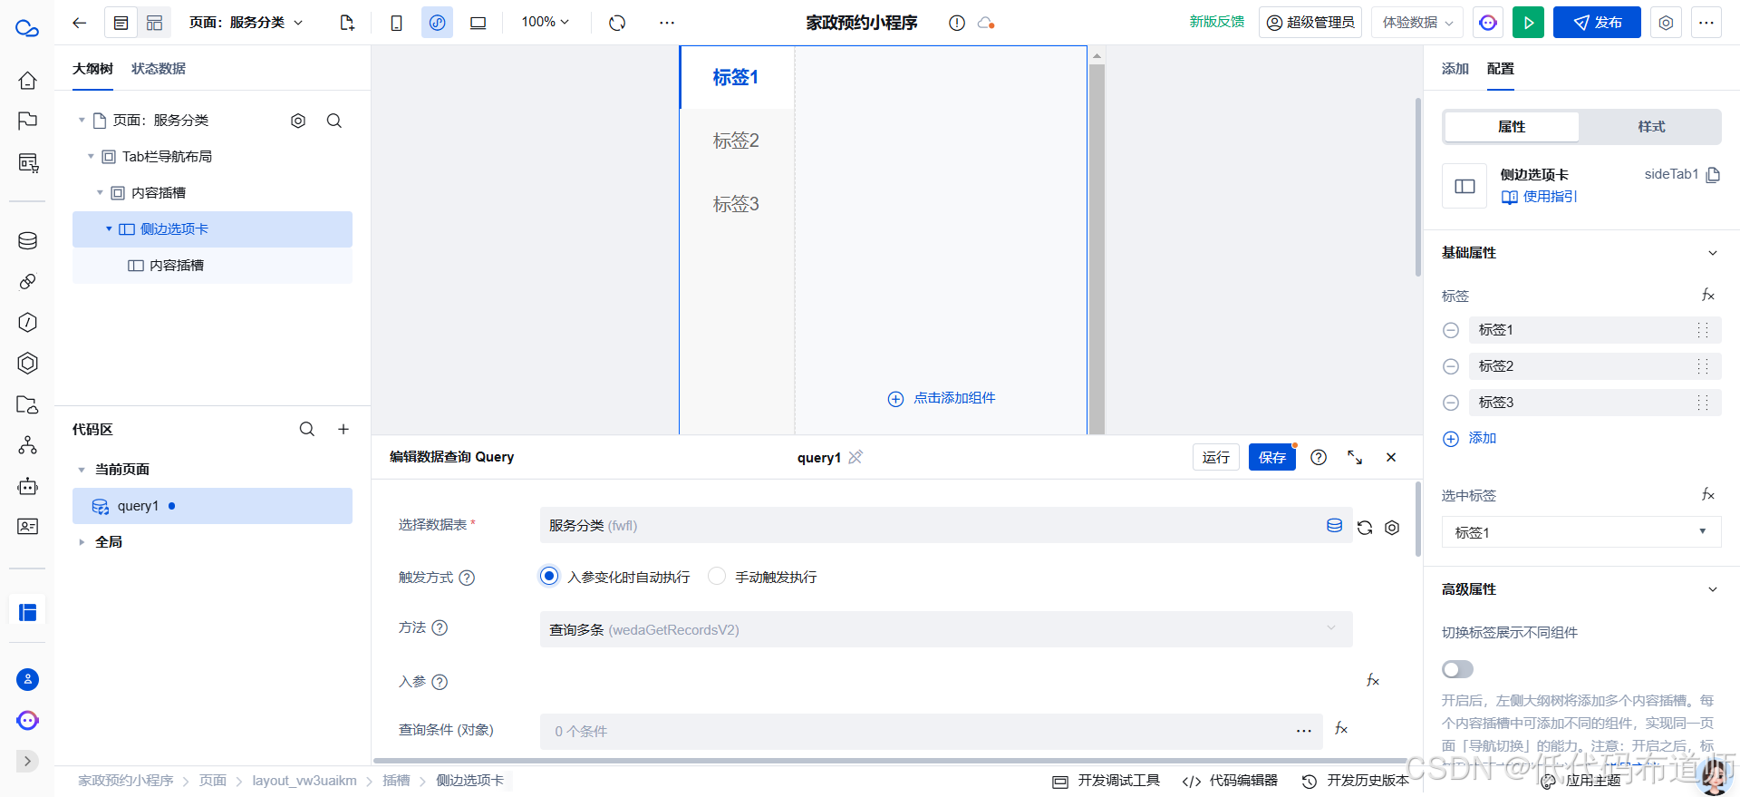Collapse the 基础属性 section
Screen dimensions: 1740x797
[x=1713, y=253]
